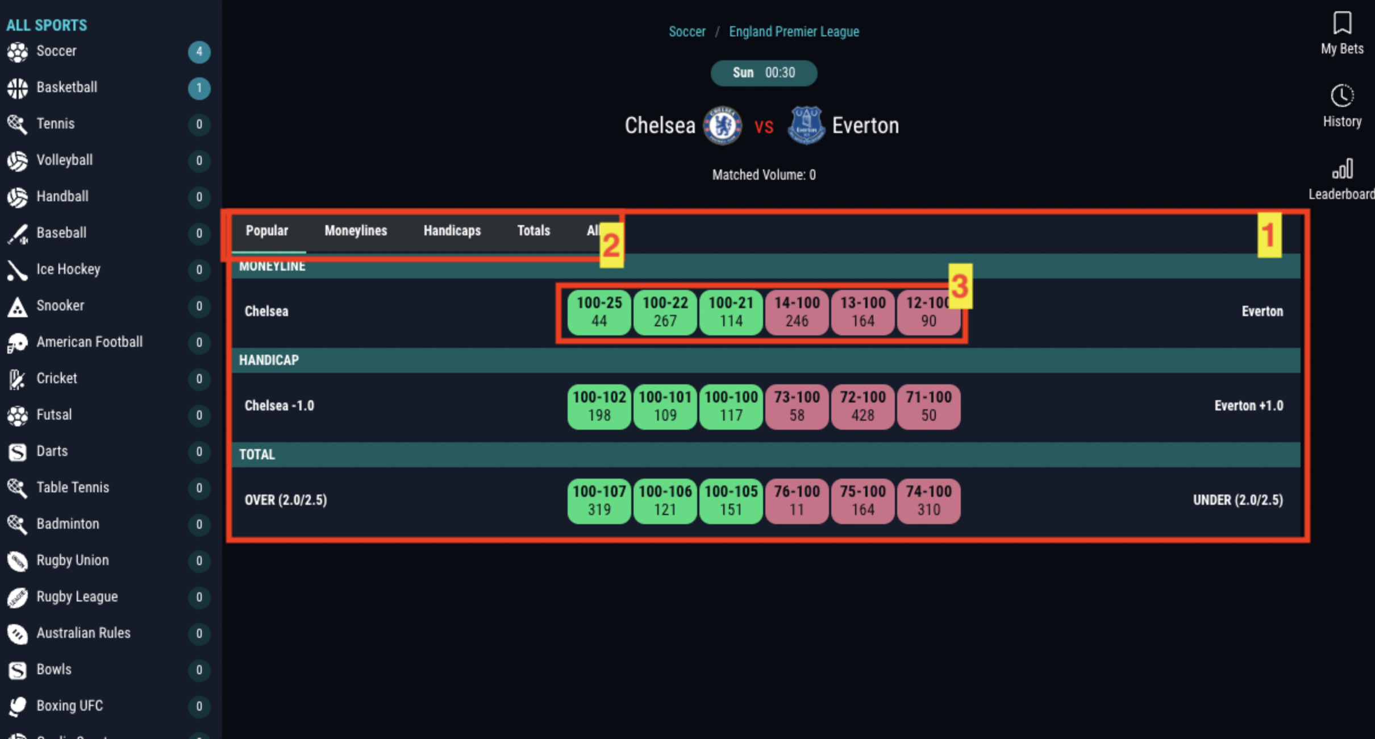Select the Basketball sport icon

coord(17,88)
